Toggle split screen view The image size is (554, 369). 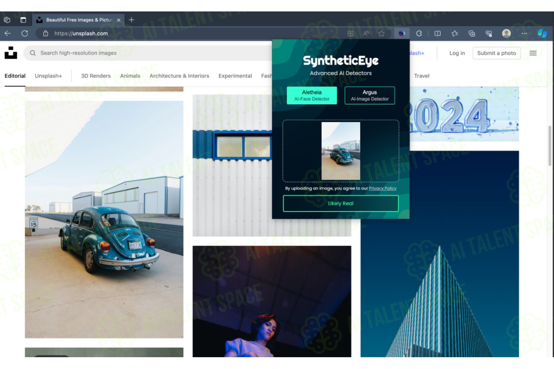click(x=438, y=33)
